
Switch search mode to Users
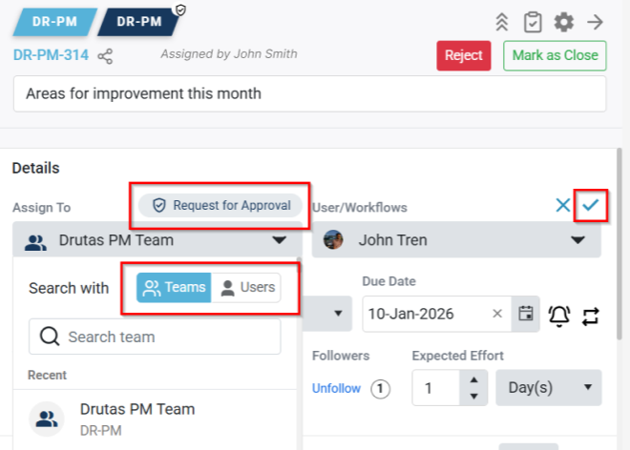point(247,288)
